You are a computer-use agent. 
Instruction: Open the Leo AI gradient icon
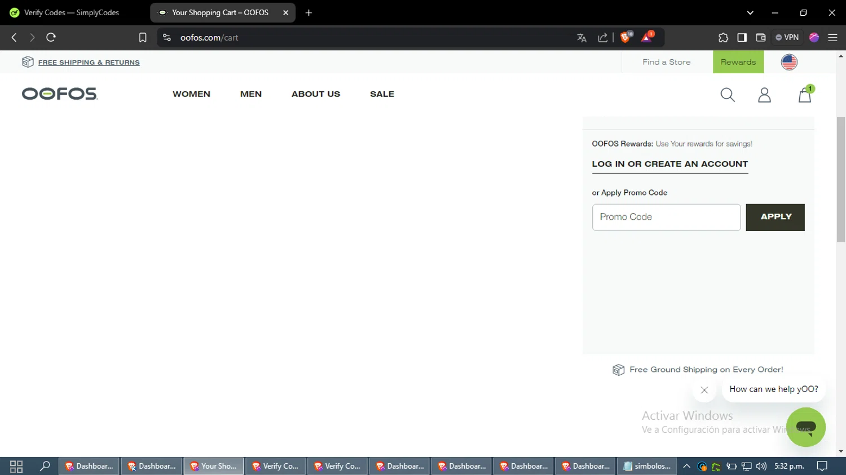pyautogui.click(x=814, y=37)
